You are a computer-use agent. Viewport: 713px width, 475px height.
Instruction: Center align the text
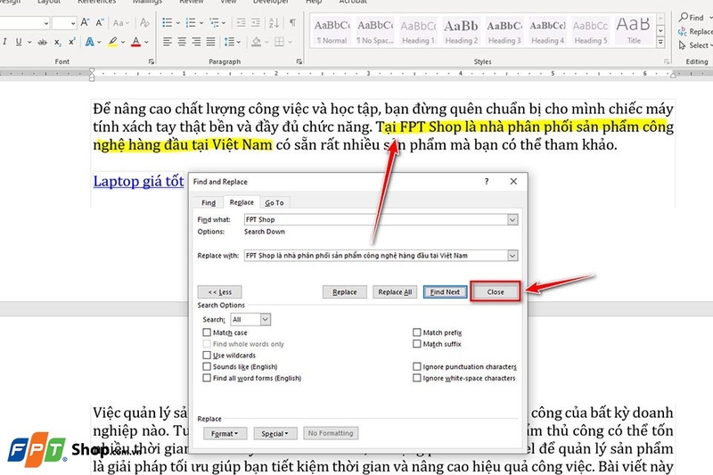[x=182, y=42]
